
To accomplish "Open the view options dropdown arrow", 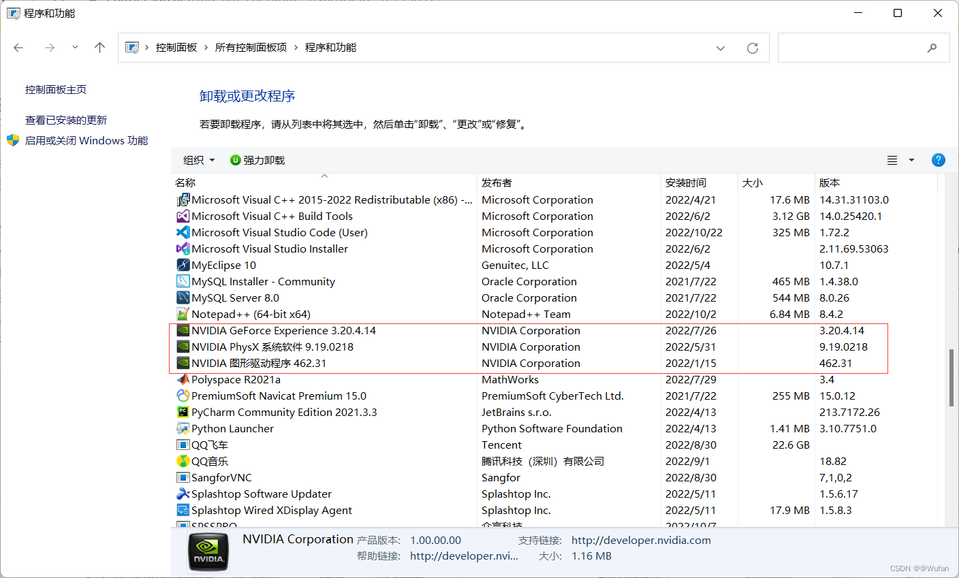I will (x=911, y=160).
